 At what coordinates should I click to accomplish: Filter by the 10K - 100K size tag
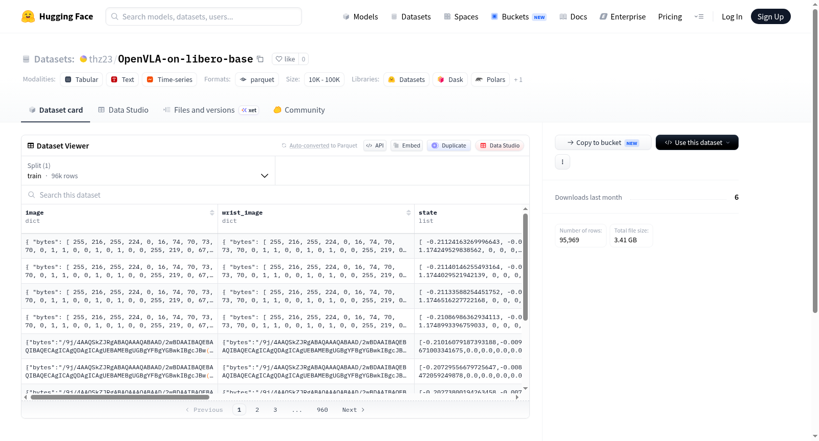(324, 79)
